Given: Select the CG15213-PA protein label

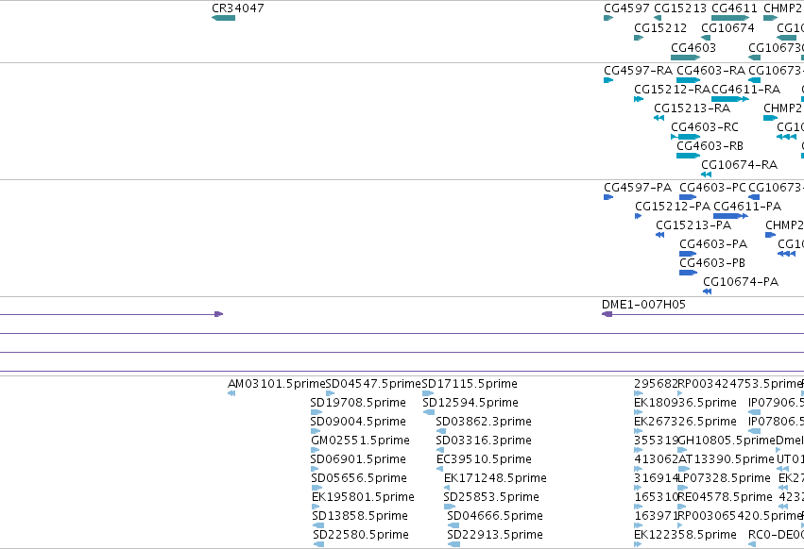Looking at the screenshot, I should click(693, 225).
